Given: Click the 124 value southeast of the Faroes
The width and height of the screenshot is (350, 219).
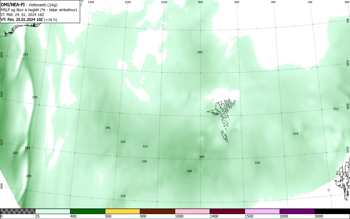Looking at the screenshot, I should (x=257, y=163).
